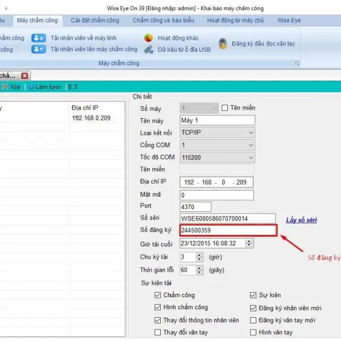The height and width of the screenshot is (341, 341).
Task: Check the 'Thay đổi vân tay' checkbox
Action: tap(157, 332)
